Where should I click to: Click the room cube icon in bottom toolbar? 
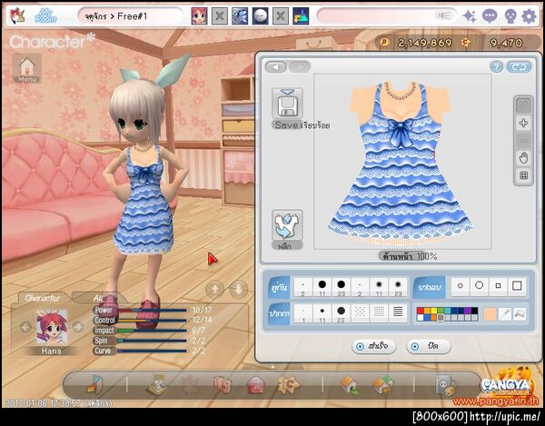click(x=94, y=384)
